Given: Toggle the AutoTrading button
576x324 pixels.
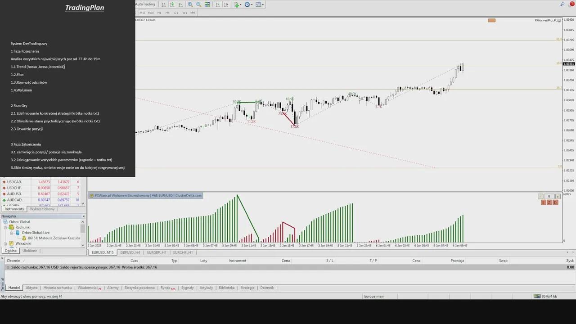Looking at the screenshot, I should [x=145, y=4].
